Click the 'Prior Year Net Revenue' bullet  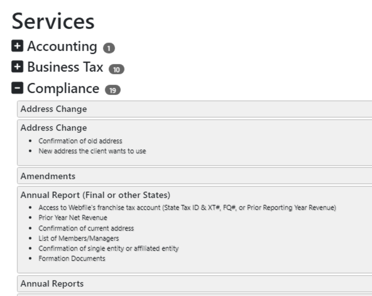[73, 217]
